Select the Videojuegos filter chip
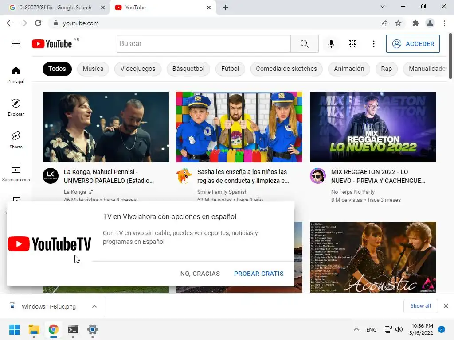454x340 pixels. pyautogui.click(x=138, y=69)
